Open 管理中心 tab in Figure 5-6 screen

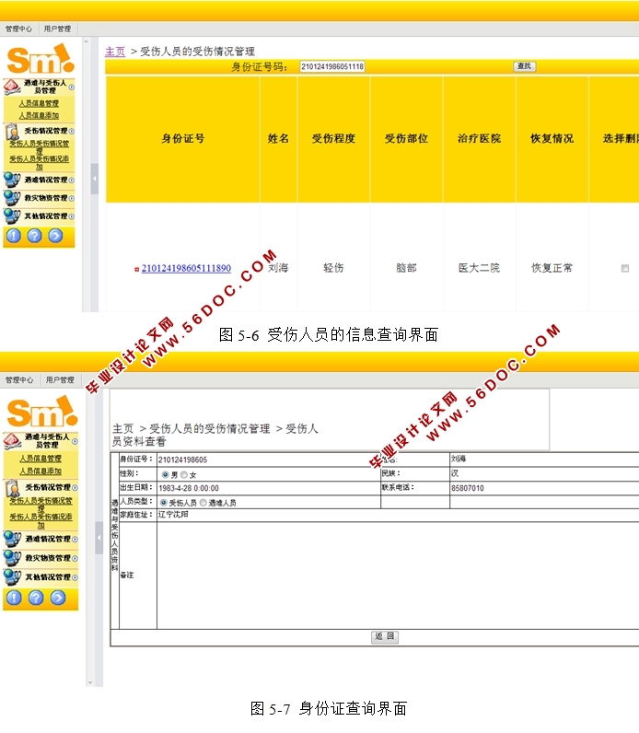18,29
